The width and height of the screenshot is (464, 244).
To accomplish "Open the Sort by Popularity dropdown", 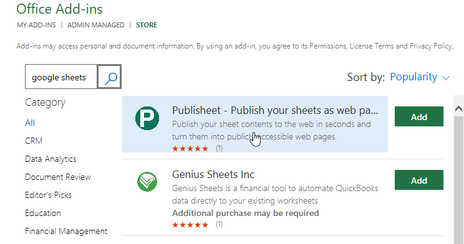I will click(x=420, y=77).
